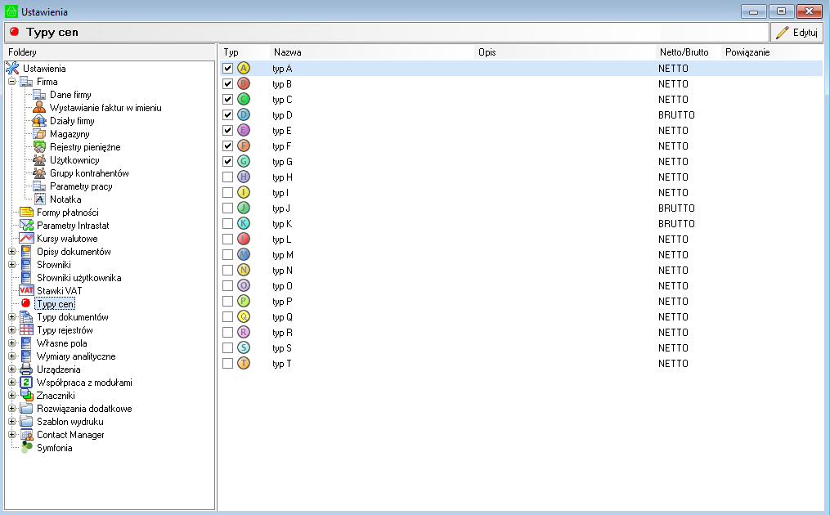
Task: Select the Urządzenia printer icon
Action: tap(26, 369)
